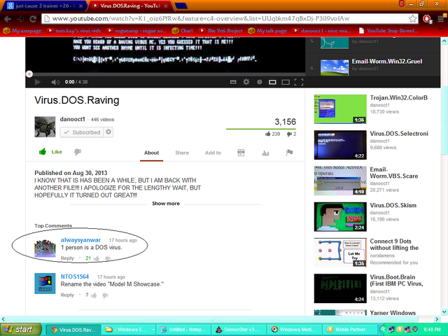Switch player to large size
Viewport: 448px width, 336px height.
coord(286,83)
